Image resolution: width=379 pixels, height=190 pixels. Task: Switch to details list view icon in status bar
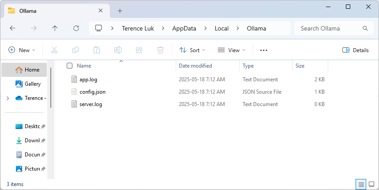(x=361, y=185)
